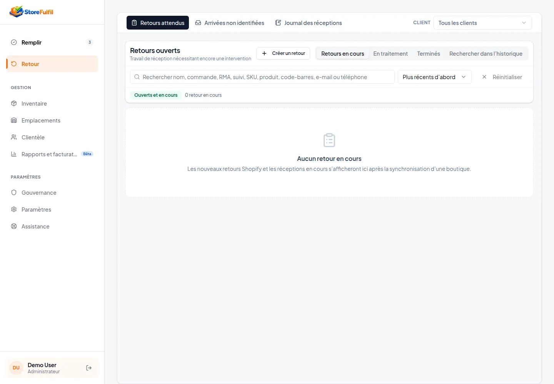Open Journal des réceptions tab
The width and height of the screenshot is (554, 384).
click(x=309, y=23)
